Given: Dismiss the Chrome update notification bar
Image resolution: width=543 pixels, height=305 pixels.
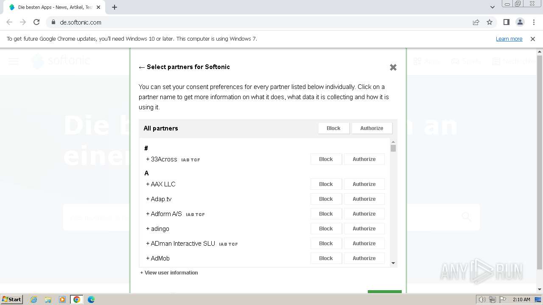Looking at the screenshot, I should 533,39.
